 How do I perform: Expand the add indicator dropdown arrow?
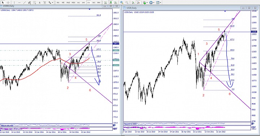pos(147,3)
